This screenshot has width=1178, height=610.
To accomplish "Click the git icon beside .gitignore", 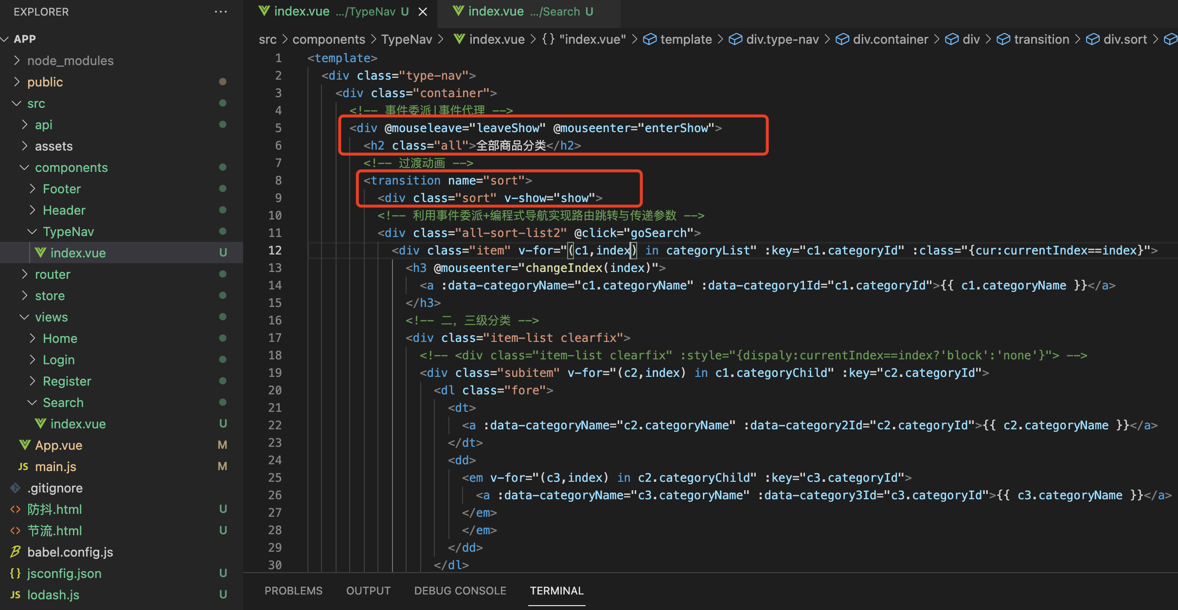I will (x=15, y=488).
